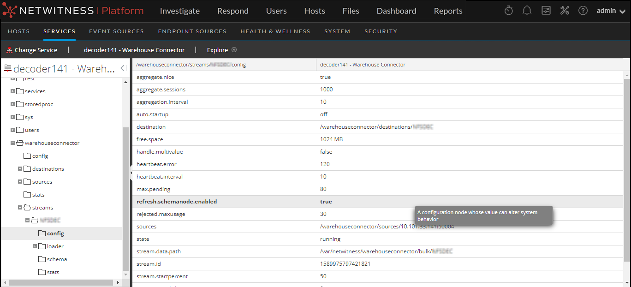
Task: Expand the storedproc tree node
Action: tap(13, 104)
